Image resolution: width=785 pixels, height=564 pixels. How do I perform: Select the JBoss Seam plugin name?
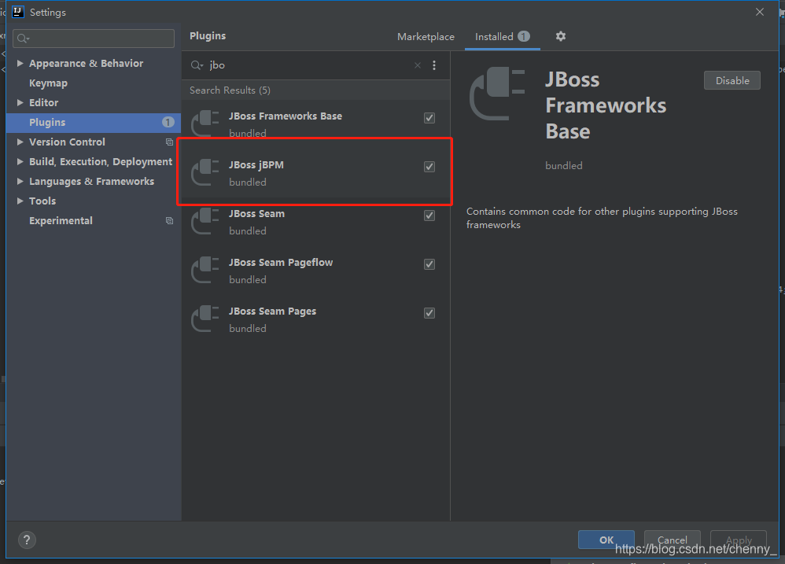click(257, 214)
